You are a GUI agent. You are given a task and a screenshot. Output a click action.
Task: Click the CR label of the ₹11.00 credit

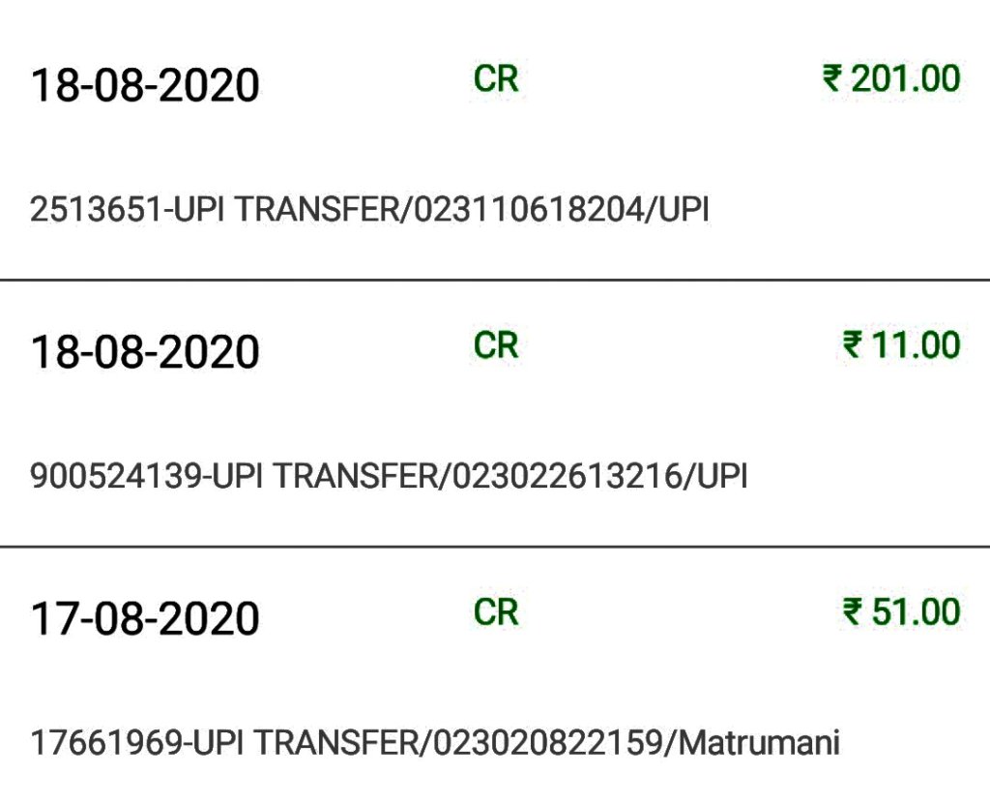coord(496,345)
